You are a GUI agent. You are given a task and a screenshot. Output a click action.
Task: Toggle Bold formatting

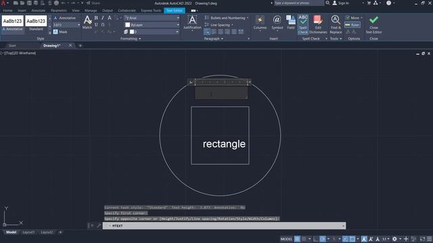pos(96,18)
